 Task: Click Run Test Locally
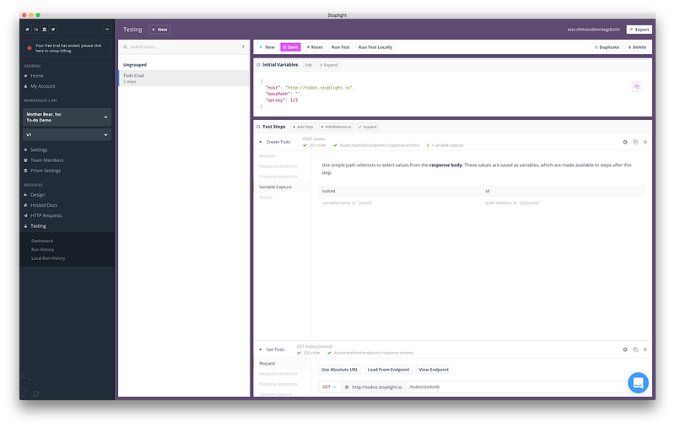pos(375,47)
